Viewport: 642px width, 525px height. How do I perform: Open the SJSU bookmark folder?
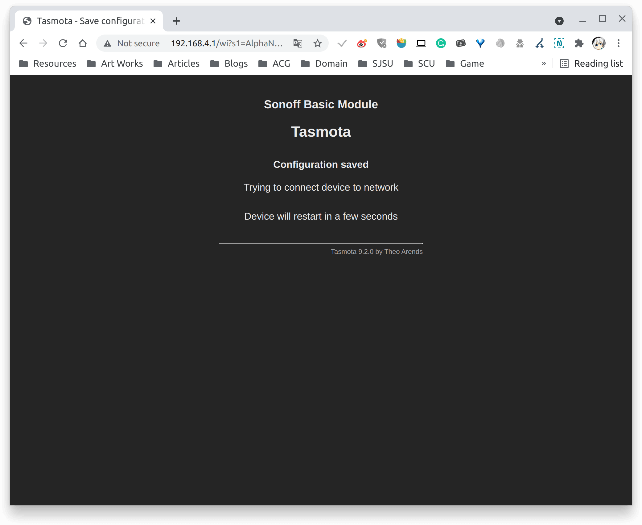coord(376,64)
